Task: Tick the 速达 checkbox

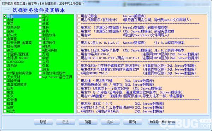Action: coord(5,50)
